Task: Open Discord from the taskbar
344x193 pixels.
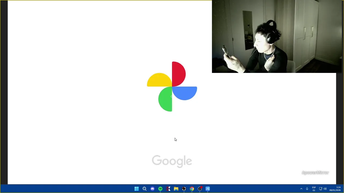Action: point(152,189)
